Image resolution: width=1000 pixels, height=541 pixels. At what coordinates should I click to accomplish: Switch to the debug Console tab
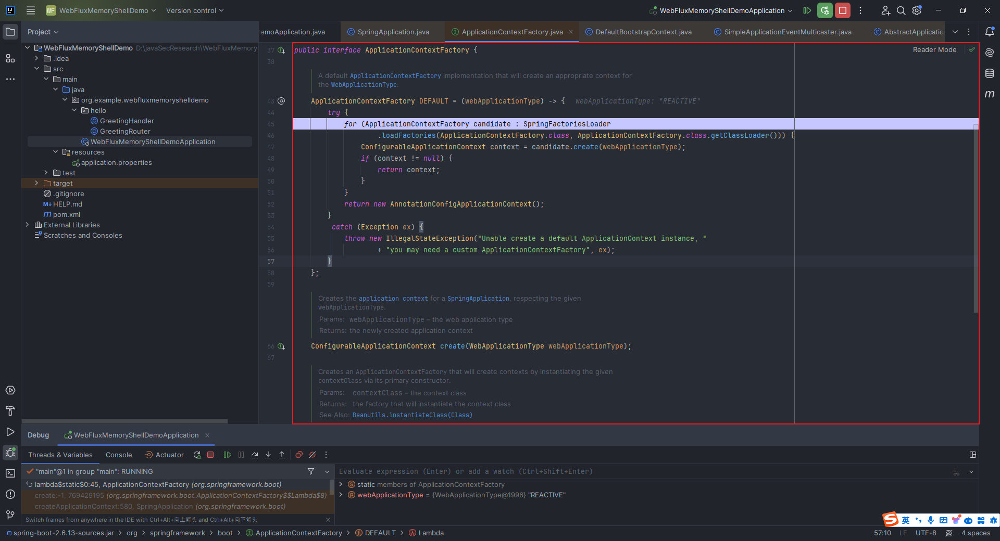point(119,455)
